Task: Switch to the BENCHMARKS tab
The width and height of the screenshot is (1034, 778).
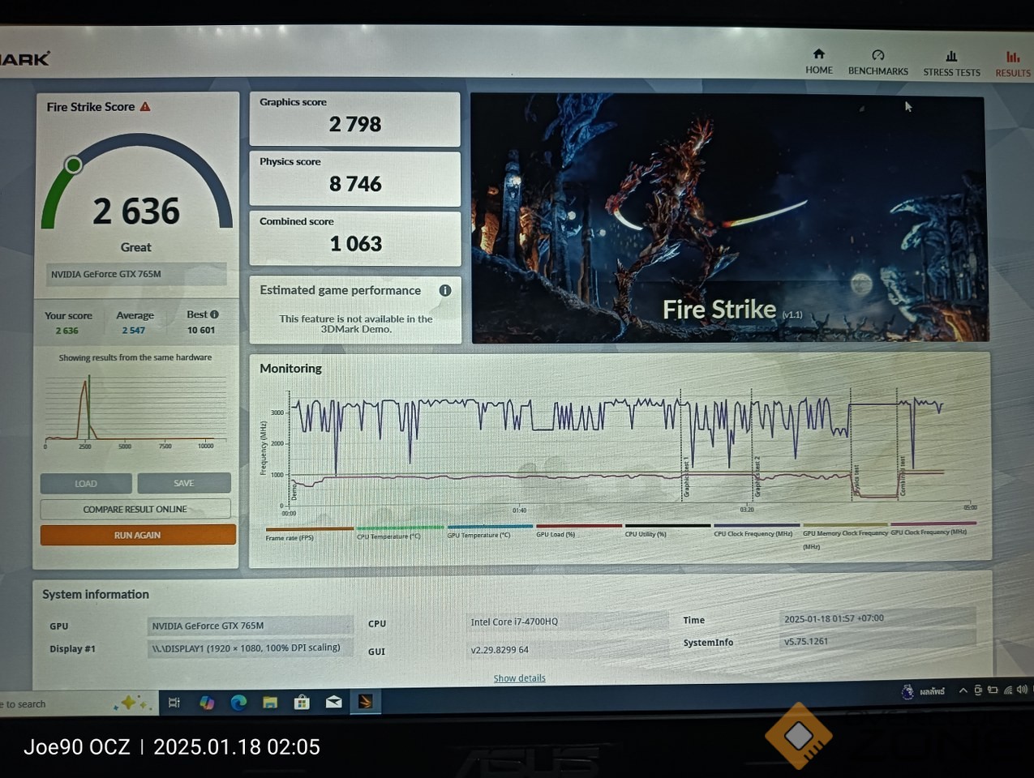Action: pos(877,62)
